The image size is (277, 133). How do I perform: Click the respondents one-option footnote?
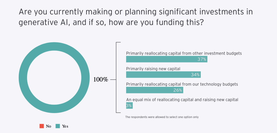(162, 117)
